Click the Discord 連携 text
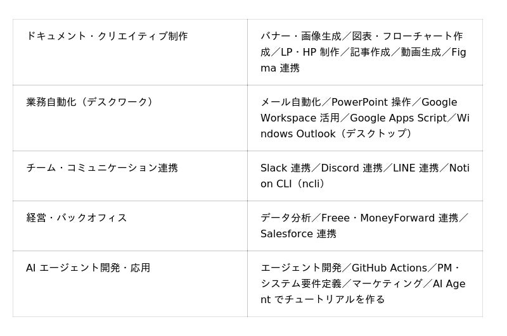This screenshot has height=336, width=507. tap(351, 168)
